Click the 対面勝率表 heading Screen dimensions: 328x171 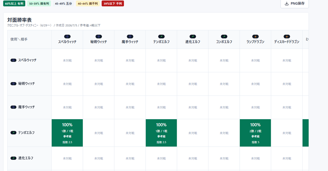click(19, 20)
